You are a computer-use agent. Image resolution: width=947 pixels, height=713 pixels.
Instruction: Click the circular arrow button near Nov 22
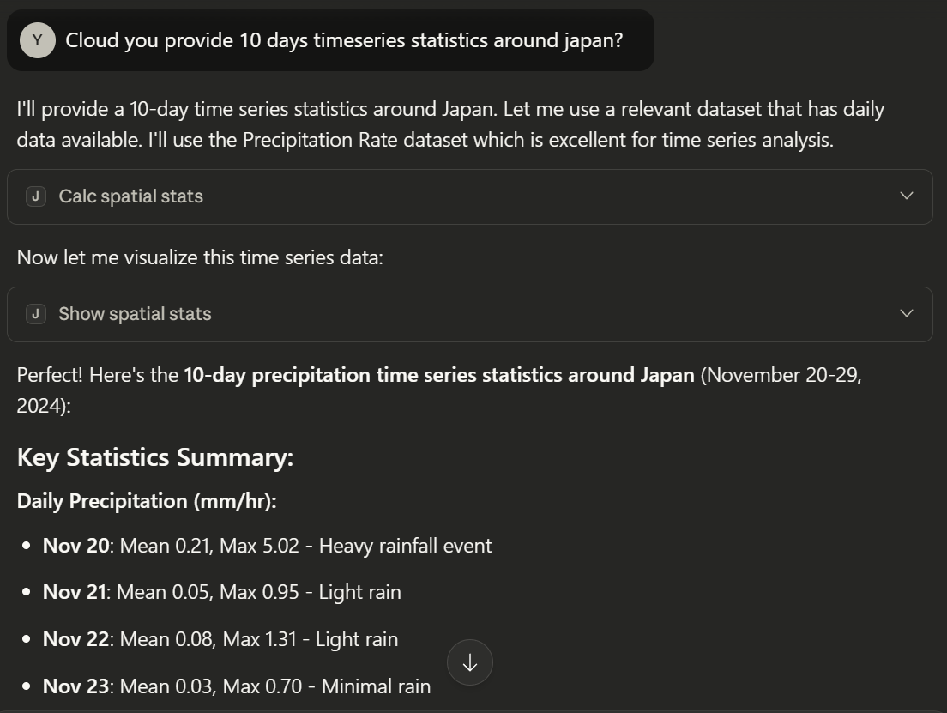click(x=469, y=662)
